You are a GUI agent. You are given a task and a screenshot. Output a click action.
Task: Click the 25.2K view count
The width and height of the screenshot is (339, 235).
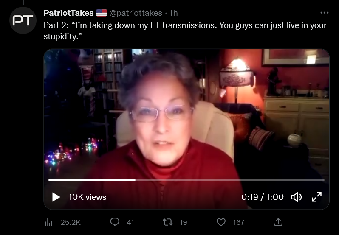point(71,222)
